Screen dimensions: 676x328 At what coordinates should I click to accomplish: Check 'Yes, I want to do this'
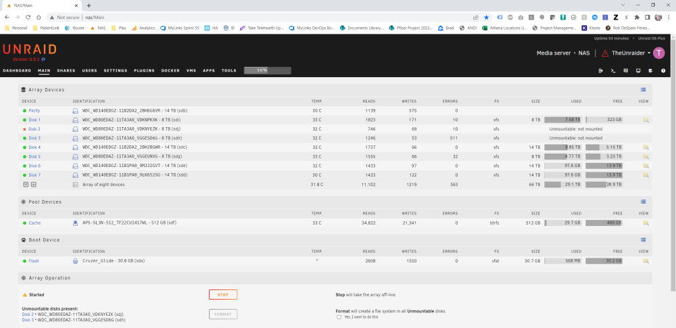[x=339, y=317]
